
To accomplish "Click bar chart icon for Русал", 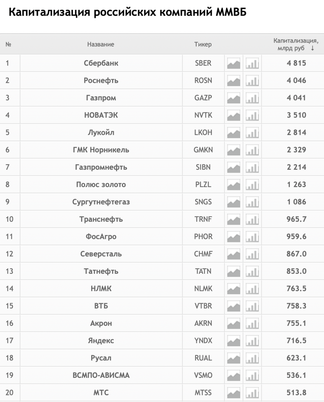I will click(x=252, y=358).
